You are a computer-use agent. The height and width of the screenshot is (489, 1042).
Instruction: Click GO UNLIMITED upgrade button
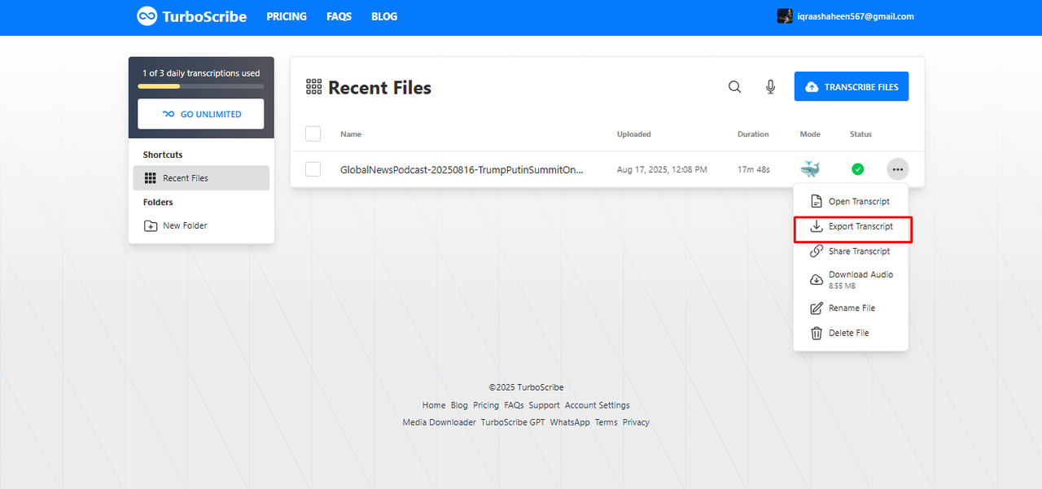point(200,113)
